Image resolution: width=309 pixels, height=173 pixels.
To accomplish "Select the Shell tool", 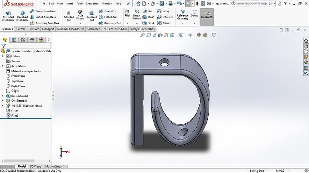I will coord(148,23).
